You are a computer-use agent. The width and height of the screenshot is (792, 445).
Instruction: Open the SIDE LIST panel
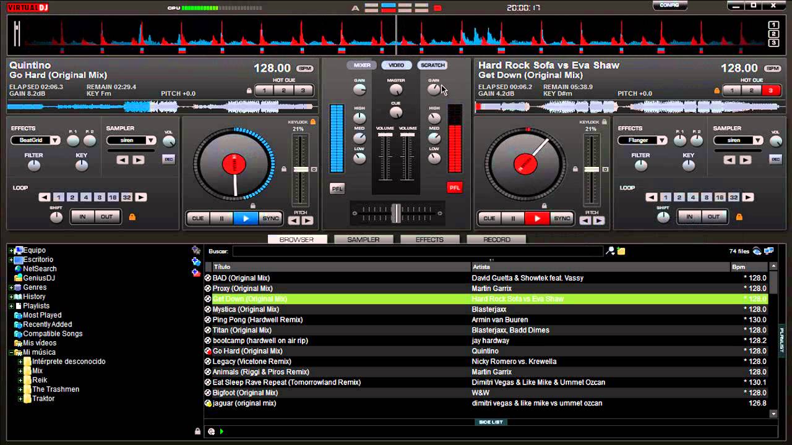(491, 422)
